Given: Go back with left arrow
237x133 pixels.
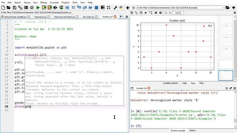Looking at the screenshot, I should [128, 7].
